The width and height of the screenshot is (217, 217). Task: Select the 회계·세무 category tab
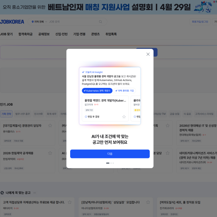pyautogui.click(x=51, y=114)
